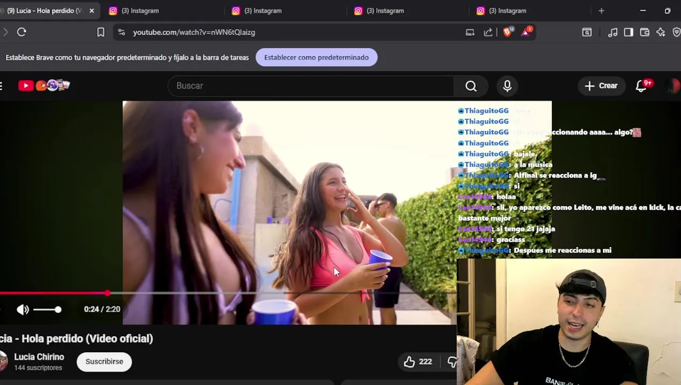Toggle the browser sidebar panel icon

pos(629,32)
